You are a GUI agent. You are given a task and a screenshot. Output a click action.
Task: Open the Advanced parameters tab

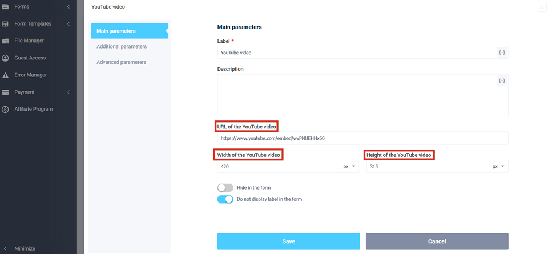pos(122,62)
